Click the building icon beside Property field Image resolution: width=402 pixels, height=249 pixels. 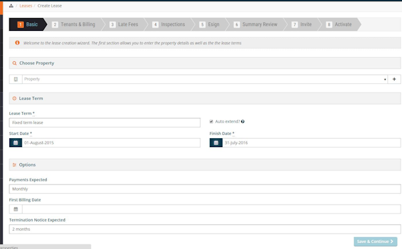(x=15, y=79)
